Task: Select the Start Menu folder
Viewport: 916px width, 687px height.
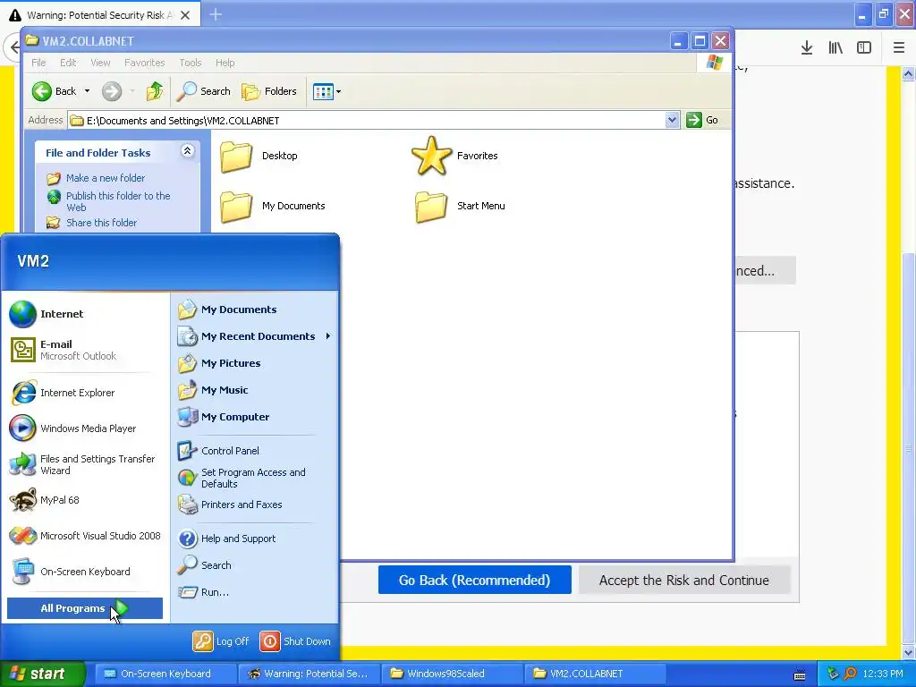Action: click(x=459, y=207)
